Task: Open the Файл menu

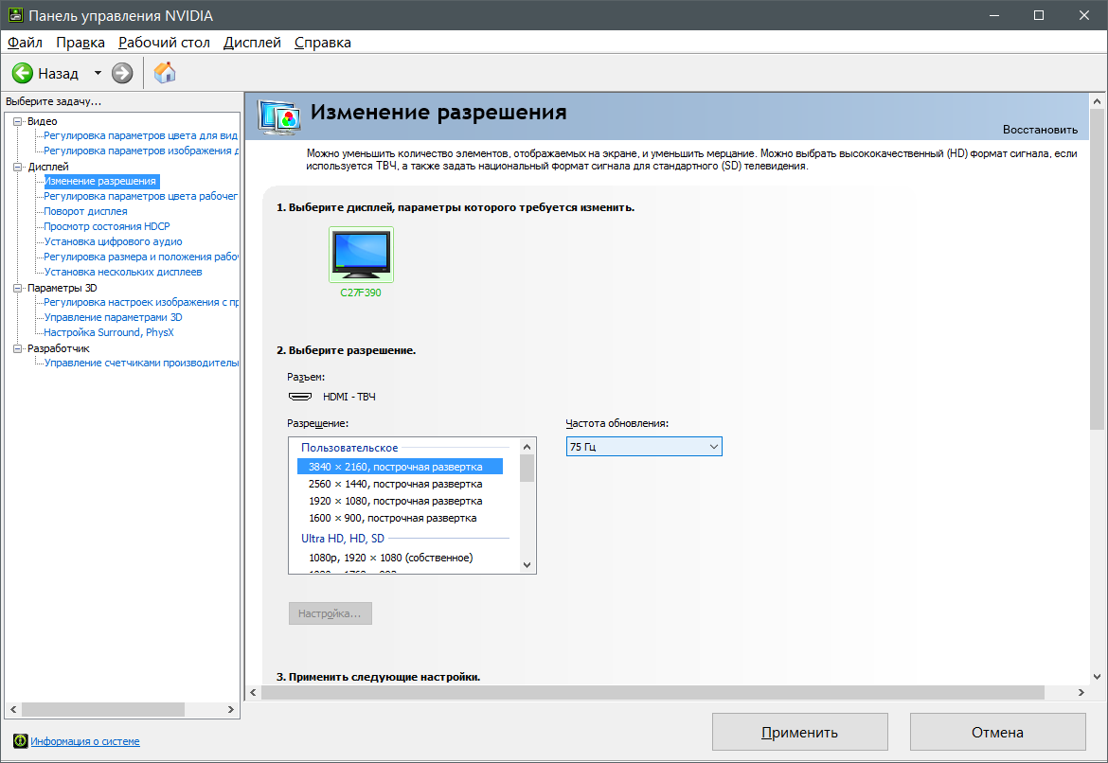Action: 25,43
